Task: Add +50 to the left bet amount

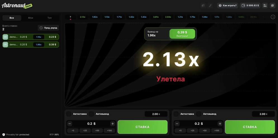Action: click(x=97, y=130)
